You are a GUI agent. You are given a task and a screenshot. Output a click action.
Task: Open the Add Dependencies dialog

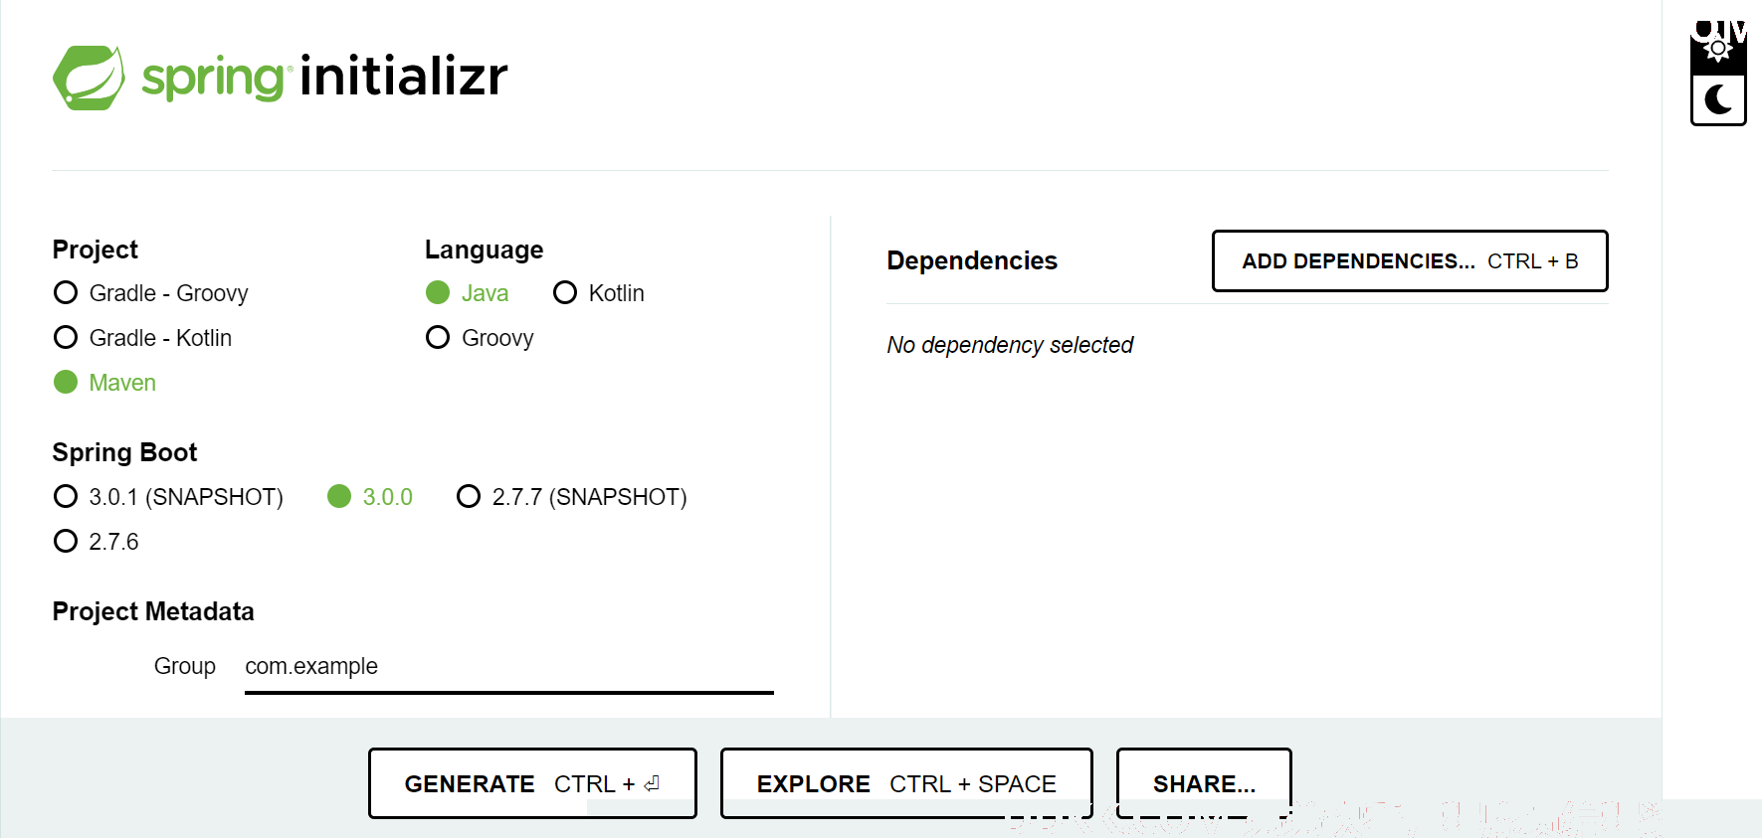[1410, 261]
